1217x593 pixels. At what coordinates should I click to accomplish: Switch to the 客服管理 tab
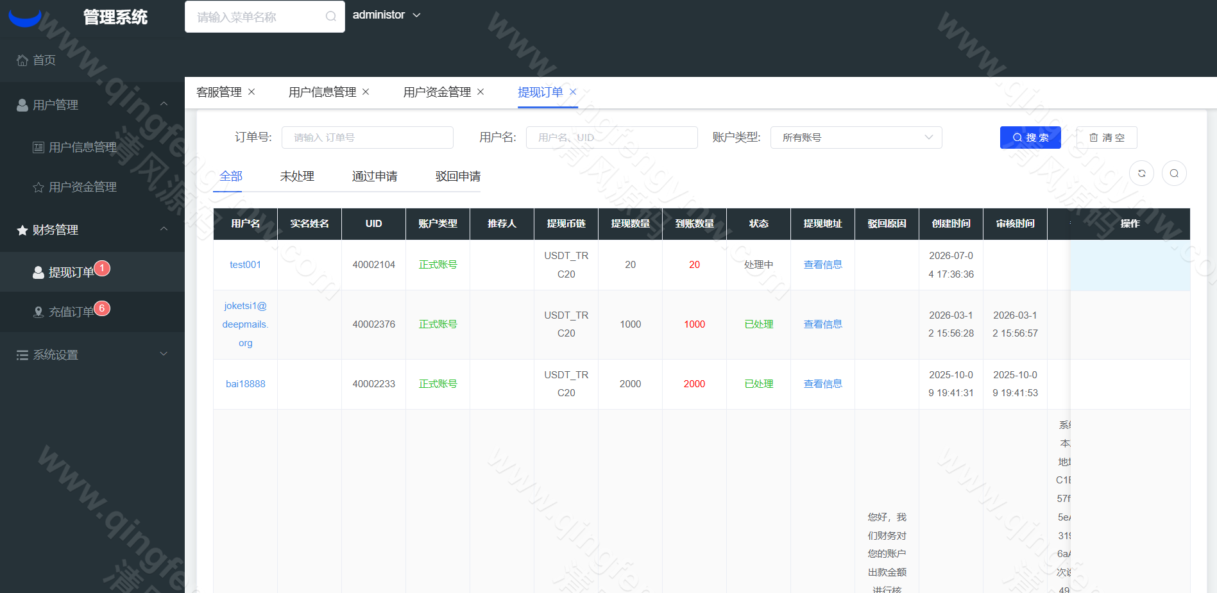click(x=219, y=92)
